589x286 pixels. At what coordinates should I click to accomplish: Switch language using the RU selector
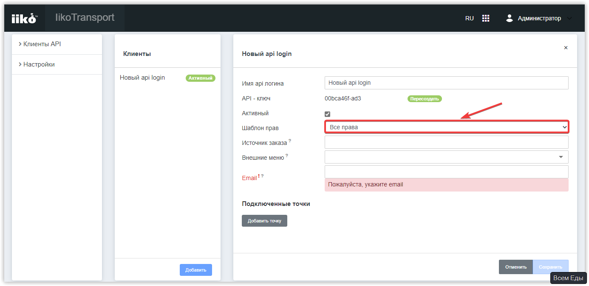coord(469,18)
